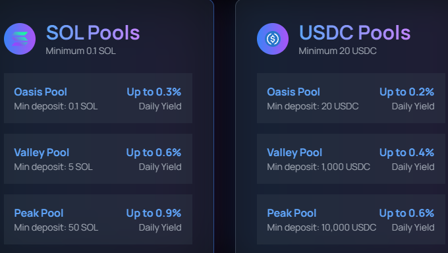Click the "Up to 0.4%" yield label
Screen dimensions: 448x253
pyautogui.click(x=407, y=153)
